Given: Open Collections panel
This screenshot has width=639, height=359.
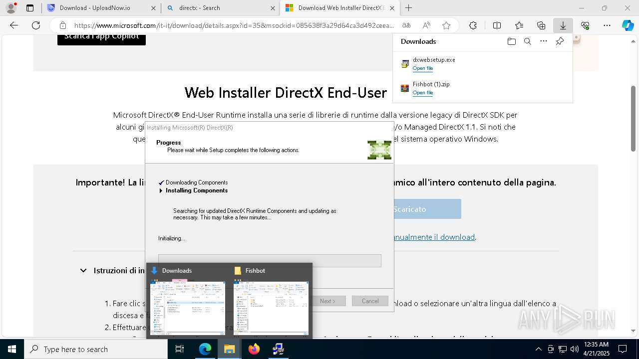Looking at the screenshot, I should (541, 25).
